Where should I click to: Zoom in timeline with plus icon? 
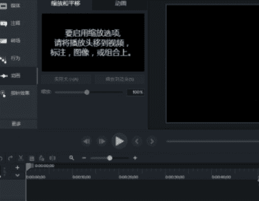tap(135, 158)
